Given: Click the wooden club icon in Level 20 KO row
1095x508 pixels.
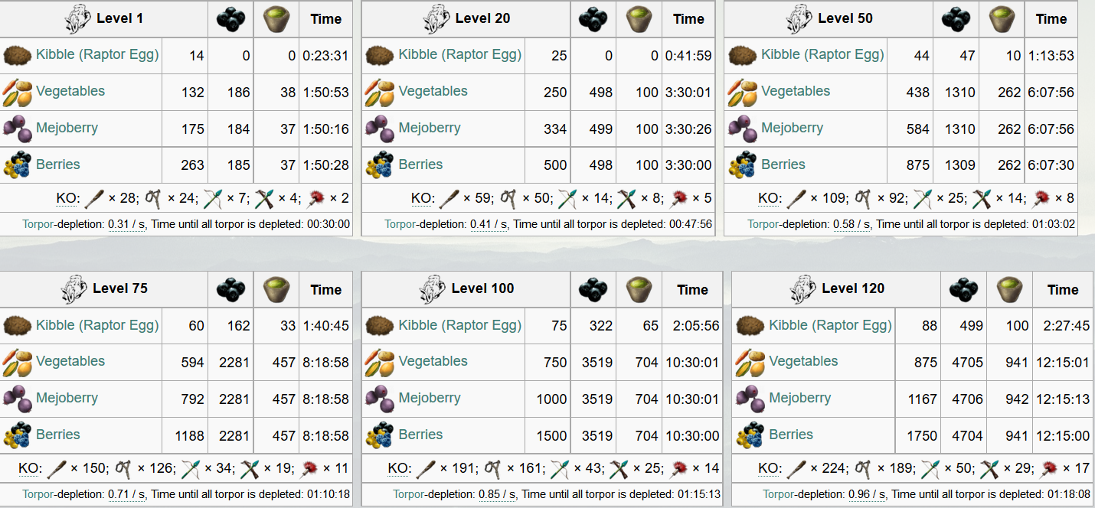Looking at the screenshot, I should 448,199.
